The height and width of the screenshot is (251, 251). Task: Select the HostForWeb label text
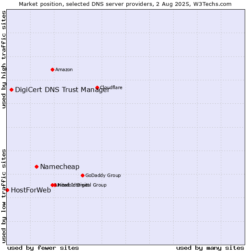31,190
